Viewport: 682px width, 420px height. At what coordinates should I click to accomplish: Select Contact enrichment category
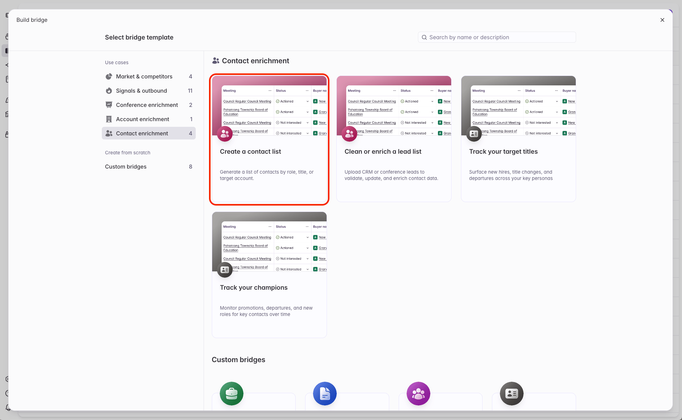149,133
